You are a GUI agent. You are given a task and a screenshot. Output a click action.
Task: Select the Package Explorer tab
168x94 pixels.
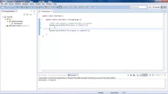pos(9,11)
